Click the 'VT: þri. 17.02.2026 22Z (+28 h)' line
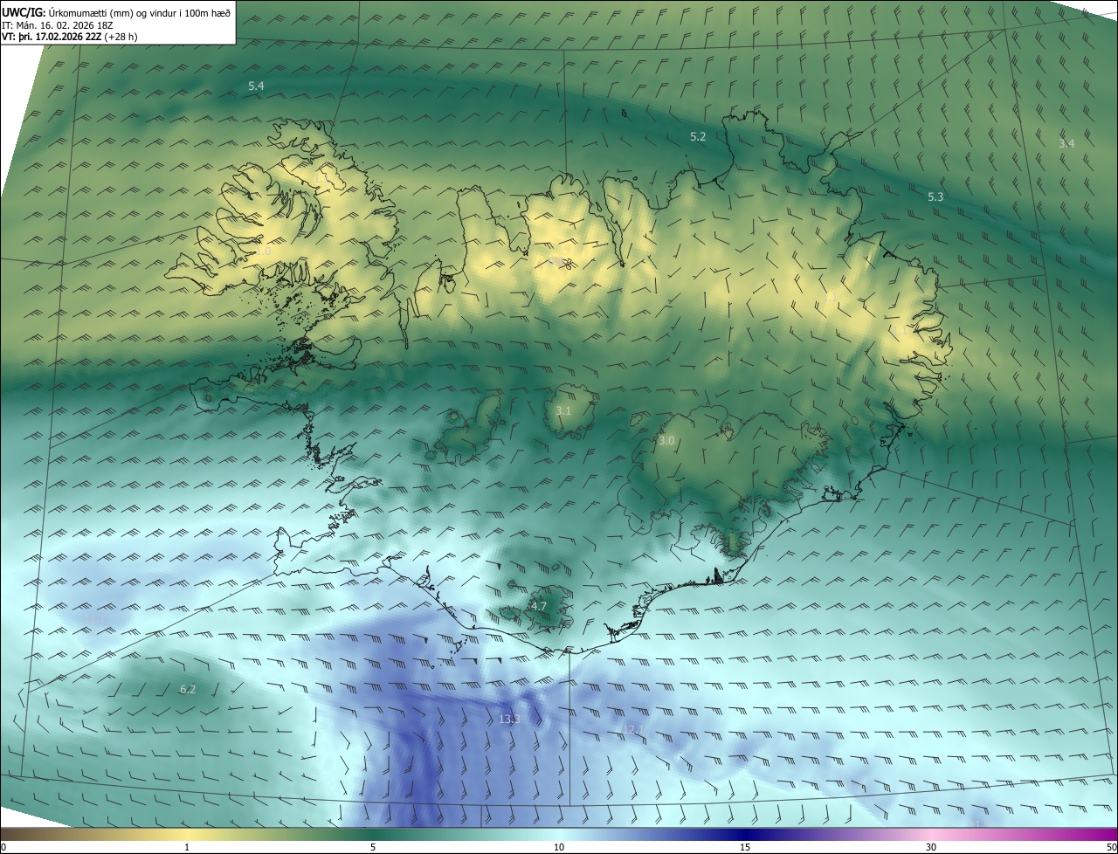 [70, 36]
